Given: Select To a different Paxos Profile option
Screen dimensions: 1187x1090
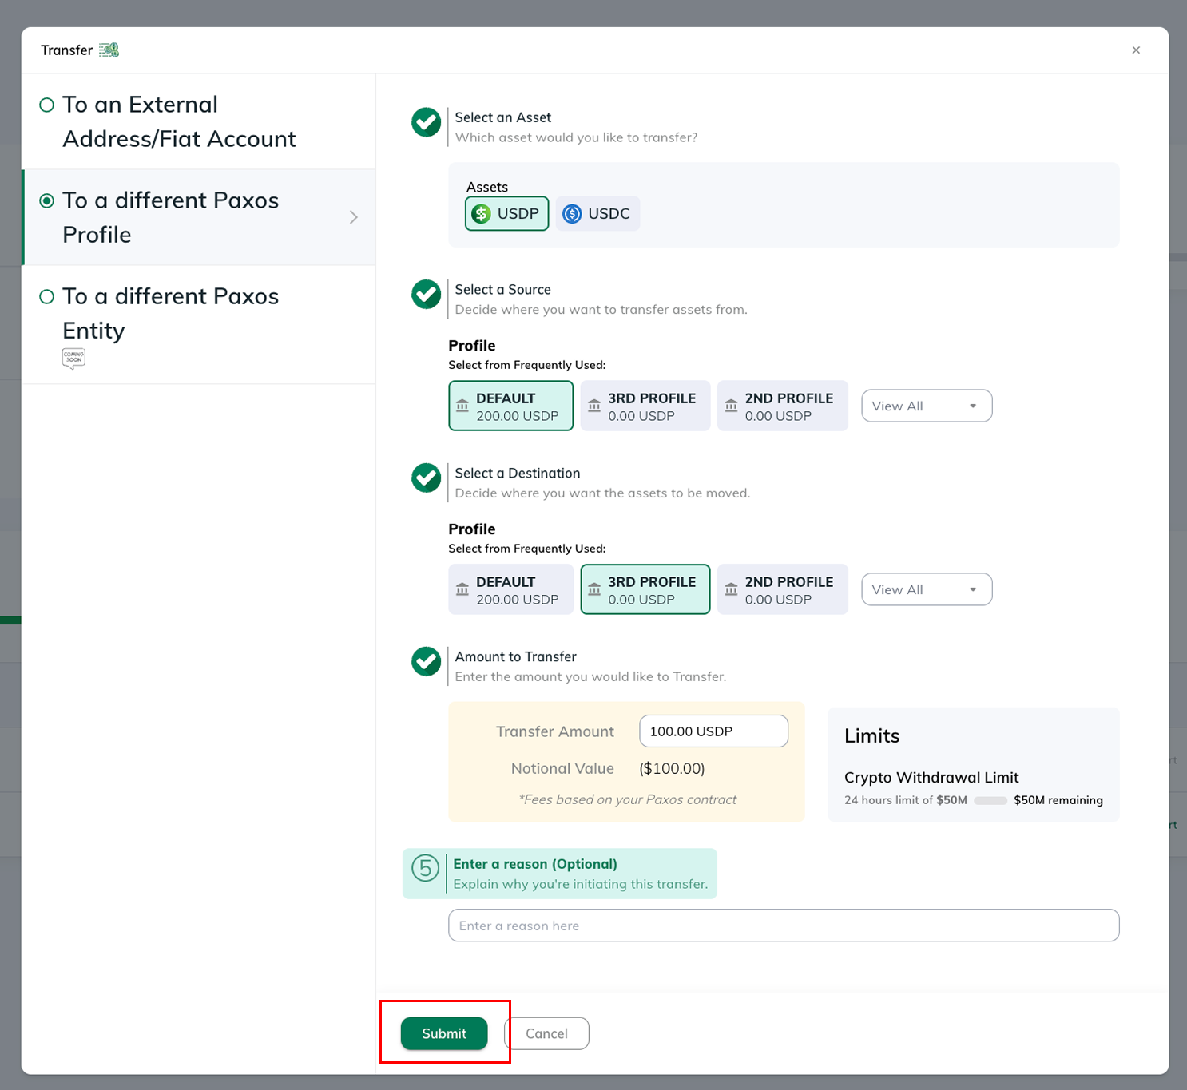Looking at the screenshot, I should pos(199,217).
